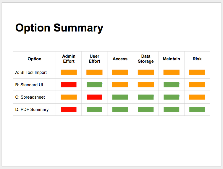Click green Access bar for Spreadsheet
The image size is (223, 169).
click(120, 97)
